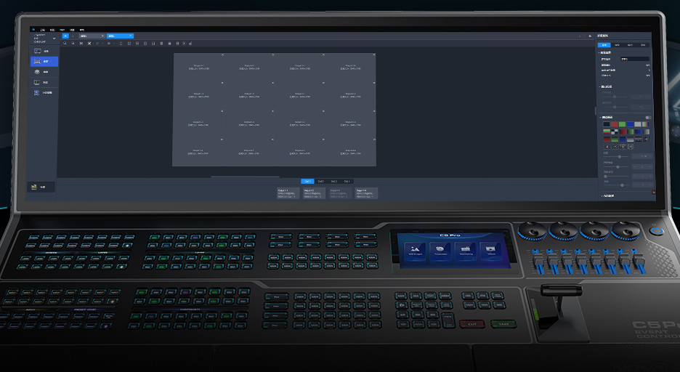Expand the bottom collapsed section of the right panel
The height and width of the screenshot is (372, 680).
(x=602, y=195)
